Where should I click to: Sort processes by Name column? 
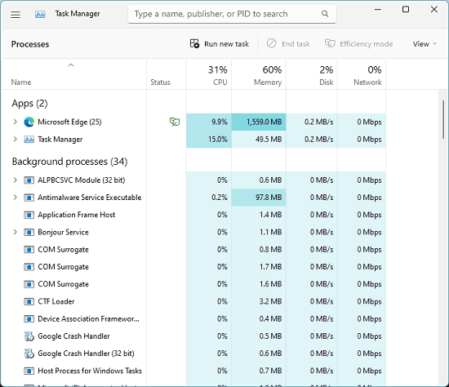21,82
